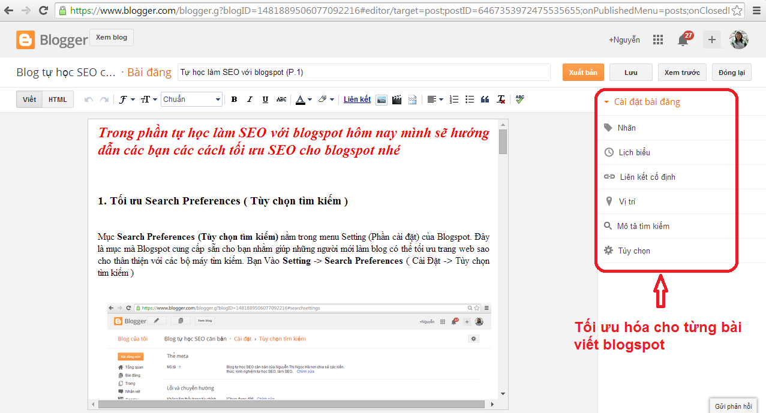Reload the browser page
This screenshot has height=413, width=766.
point(43,10)
